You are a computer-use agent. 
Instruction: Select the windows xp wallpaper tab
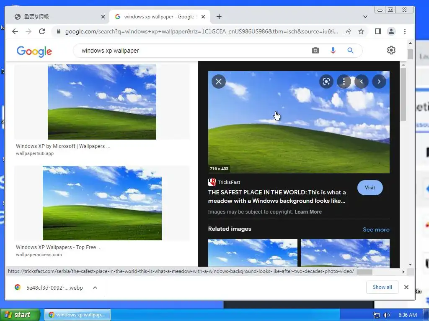(x=159, y=17)
